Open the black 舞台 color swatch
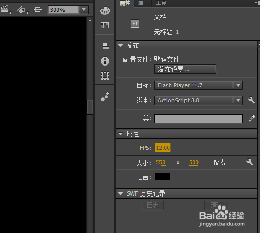260x233 pixels. (x=163, y=177)
